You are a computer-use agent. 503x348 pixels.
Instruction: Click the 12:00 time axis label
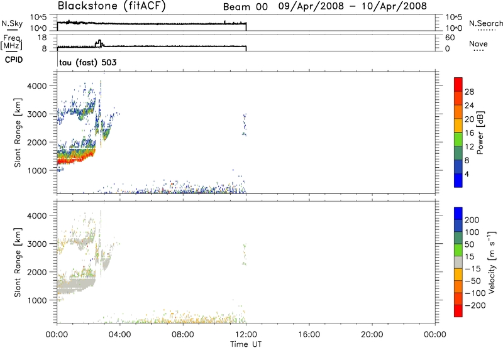click(x=246, y=335)
